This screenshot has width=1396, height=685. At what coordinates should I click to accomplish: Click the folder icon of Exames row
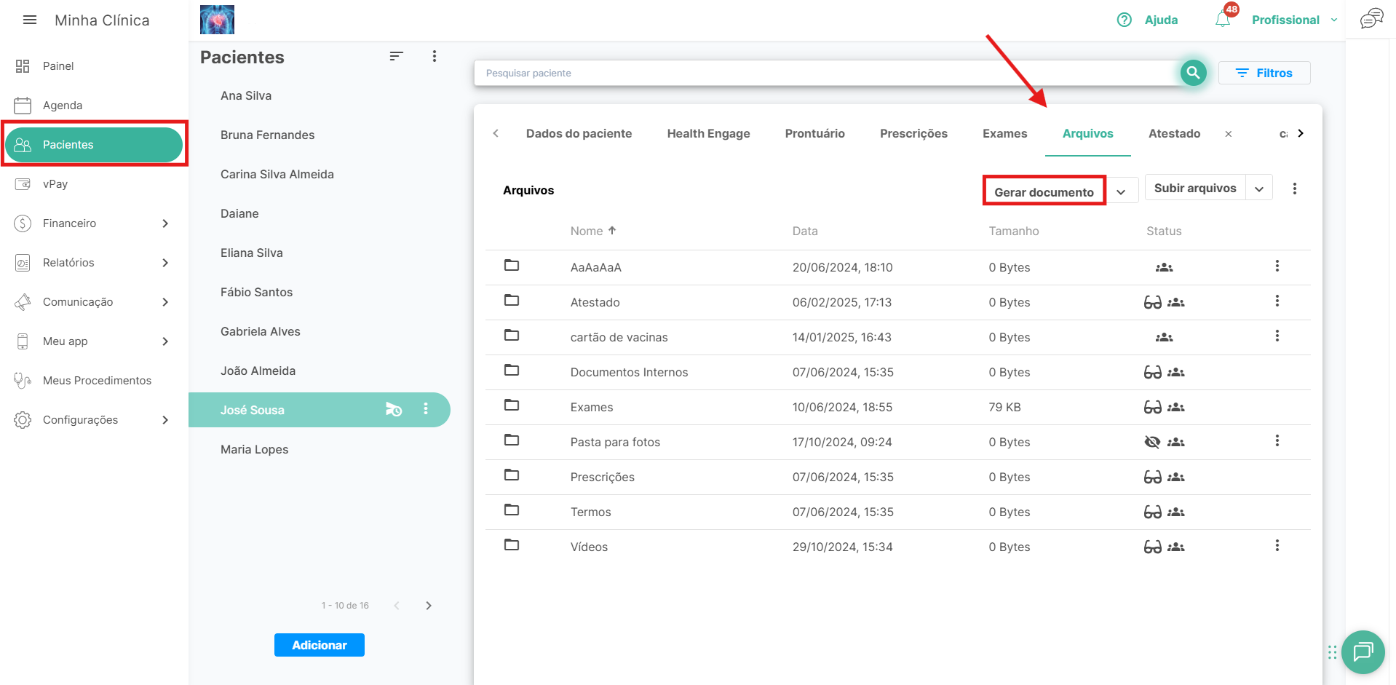pos(512,405)
